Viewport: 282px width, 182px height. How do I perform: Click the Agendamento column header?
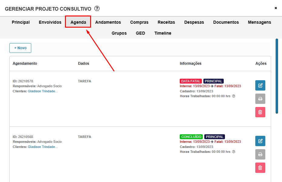click(x=25, y=64)
